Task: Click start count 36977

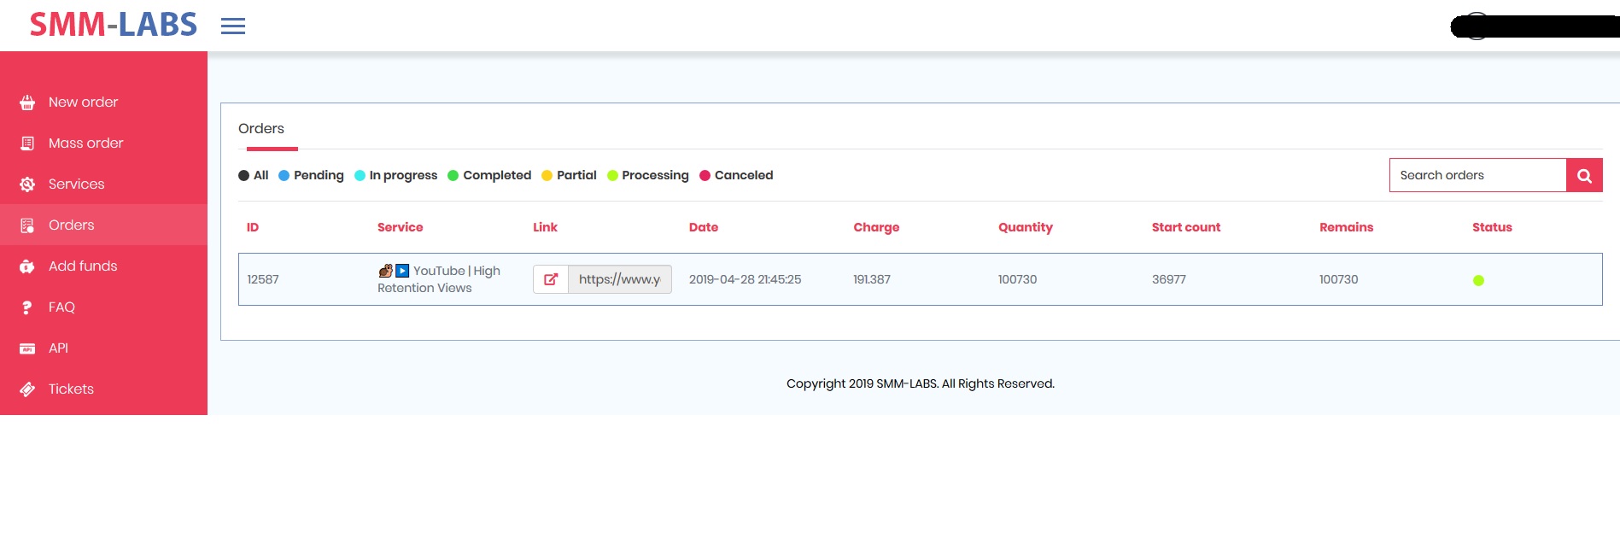Action: (1169, 279)
